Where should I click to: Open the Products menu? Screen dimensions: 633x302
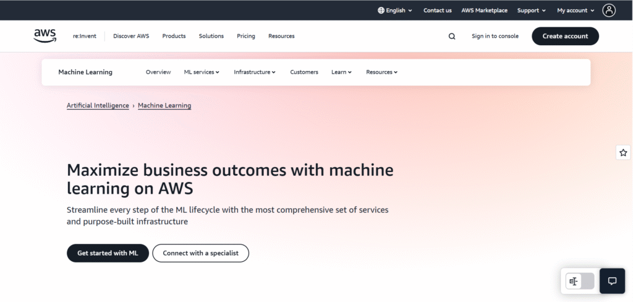[x=174, y=37]
